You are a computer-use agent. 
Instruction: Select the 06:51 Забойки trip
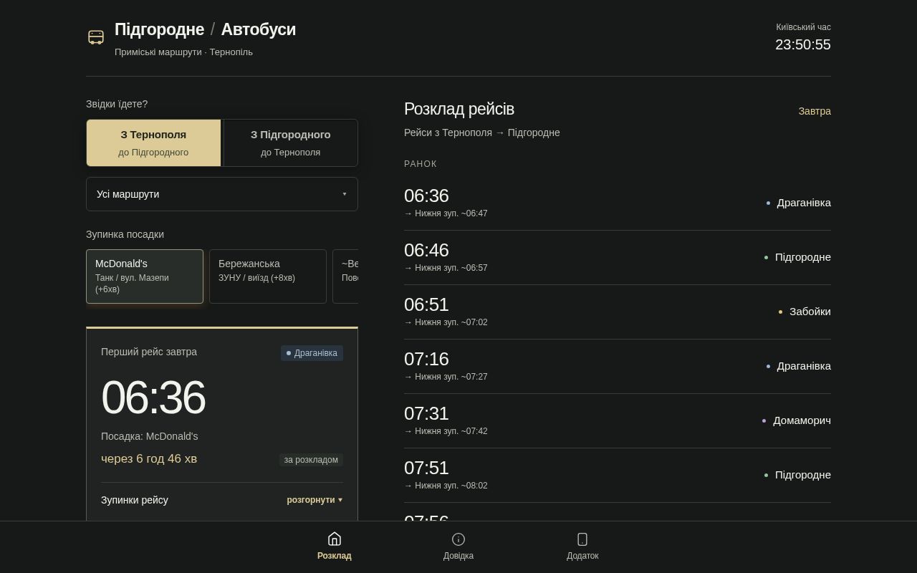pyautogui.click(x=618, y=312)
